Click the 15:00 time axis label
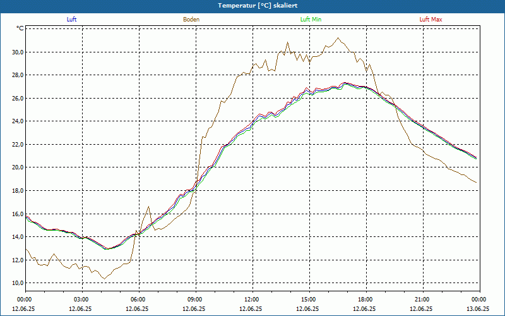Viewport: 505px width, 316px height. click(309, 300)
